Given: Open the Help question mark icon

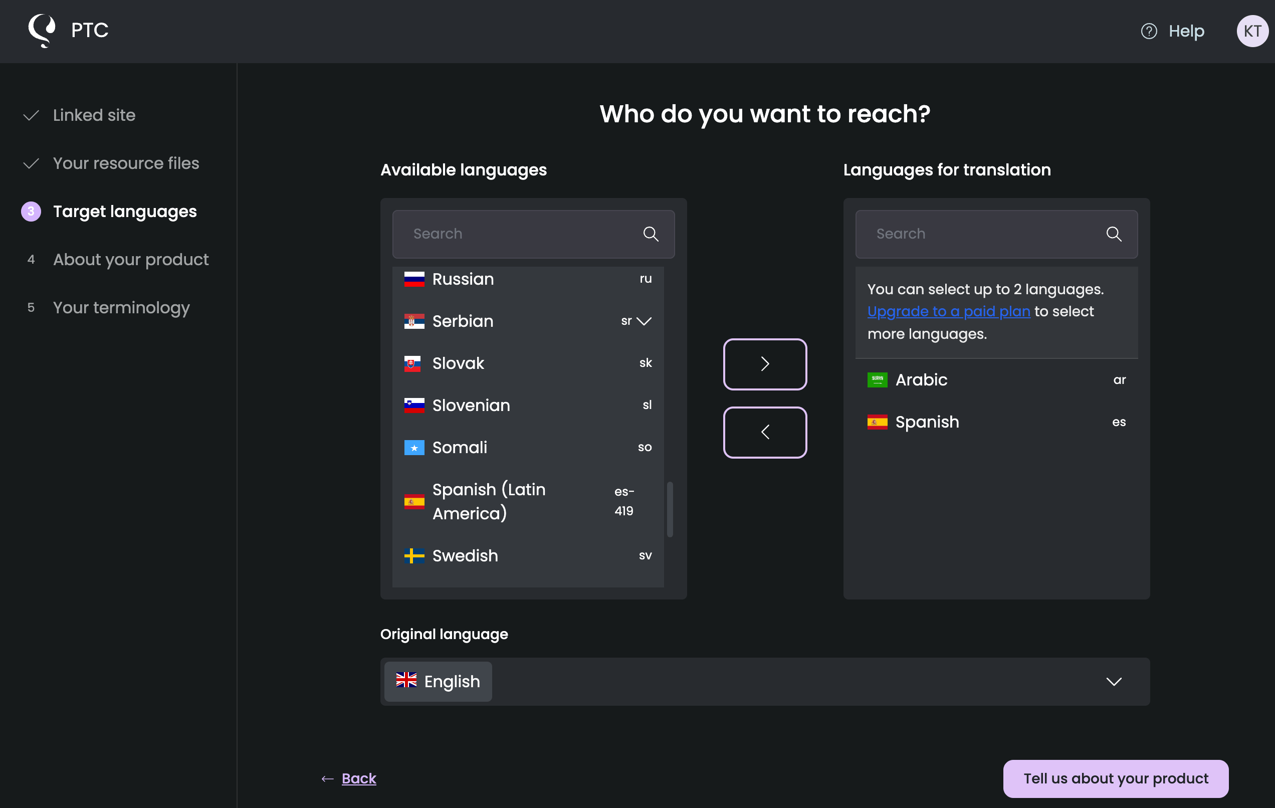Looking at the screenshot, I should click(x=1149, y=31).
